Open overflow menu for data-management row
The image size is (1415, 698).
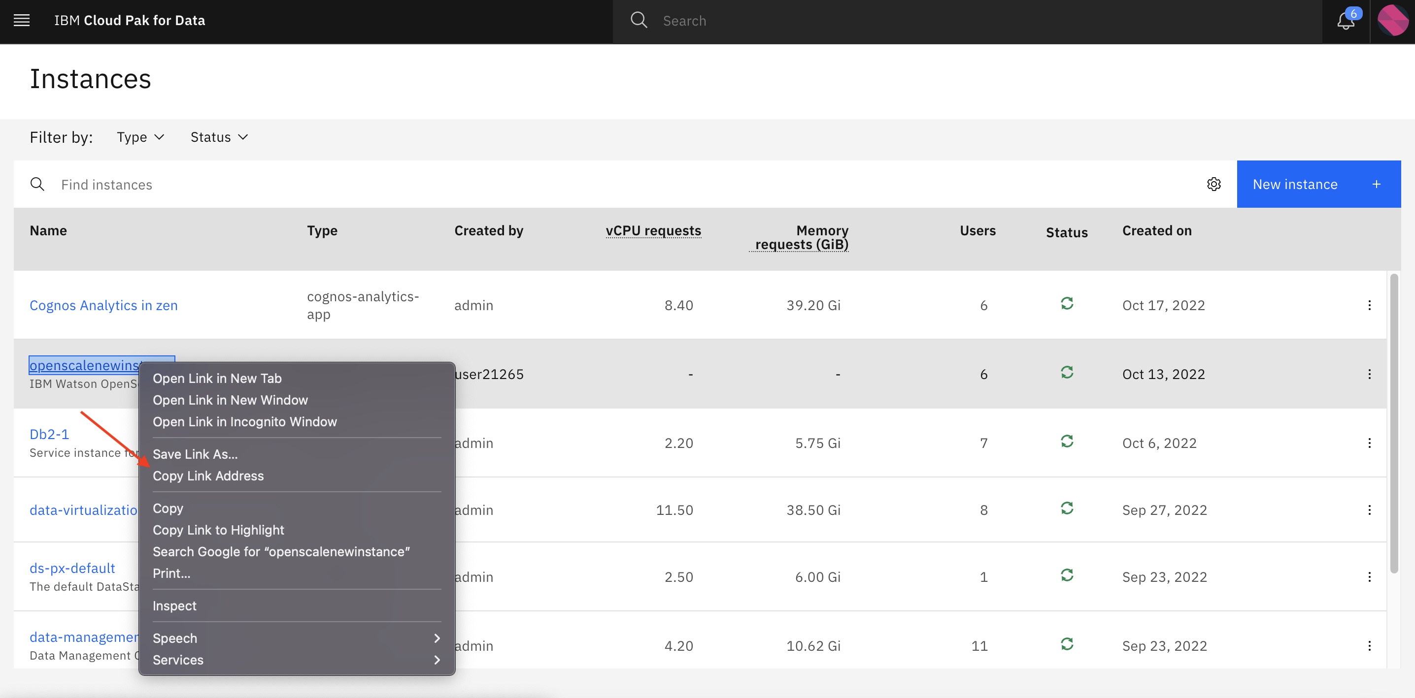pos(1369,646)
